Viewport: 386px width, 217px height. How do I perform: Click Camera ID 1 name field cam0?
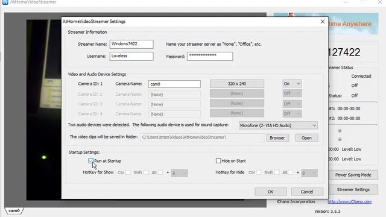174,84
